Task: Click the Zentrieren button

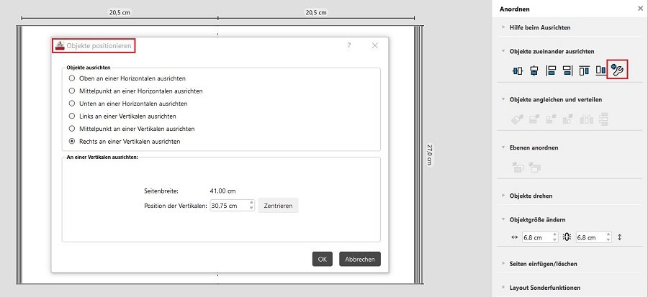Action: (278, 206)
